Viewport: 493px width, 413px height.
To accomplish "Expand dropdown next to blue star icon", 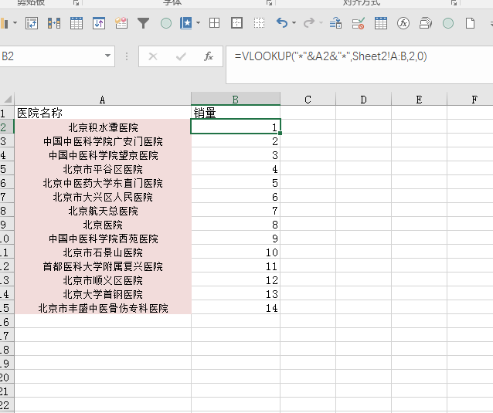I will (x=198, y=23).
